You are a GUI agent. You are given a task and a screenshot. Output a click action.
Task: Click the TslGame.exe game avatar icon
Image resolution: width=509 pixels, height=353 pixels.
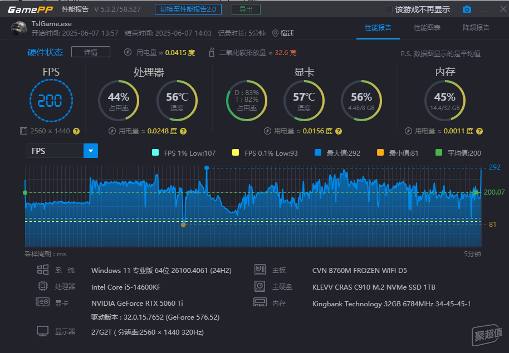coord(19,28)
